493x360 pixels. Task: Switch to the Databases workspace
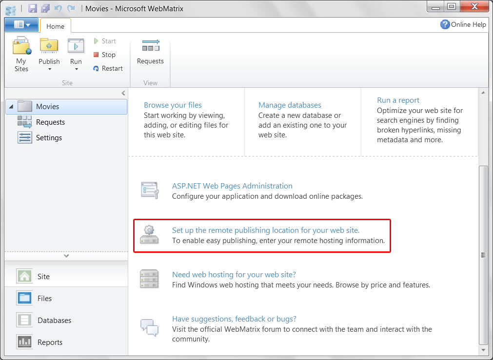66,321
